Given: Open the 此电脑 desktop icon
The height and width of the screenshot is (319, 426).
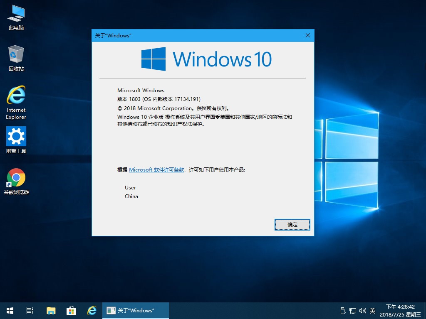Looking at the screenshot, I should [x=16, y=17].
